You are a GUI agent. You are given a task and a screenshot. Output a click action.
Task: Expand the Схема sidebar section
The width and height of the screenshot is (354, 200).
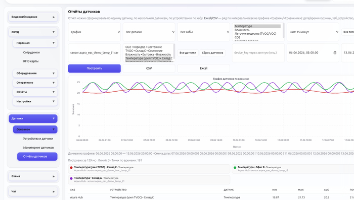click(33, 176)
